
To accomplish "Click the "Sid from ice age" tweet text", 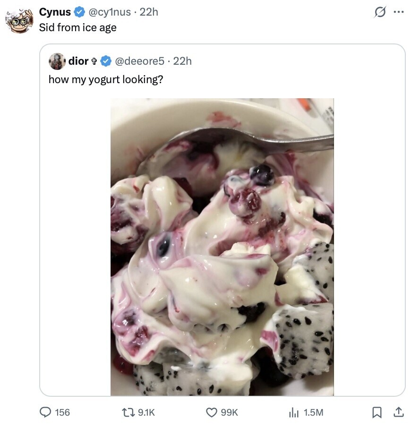I will (77, 28).
